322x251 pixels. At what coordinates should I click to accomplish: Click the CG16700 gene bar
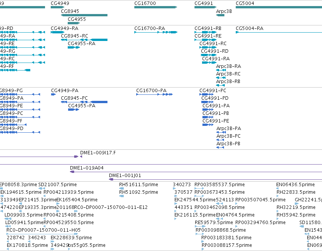pos(156,7)
